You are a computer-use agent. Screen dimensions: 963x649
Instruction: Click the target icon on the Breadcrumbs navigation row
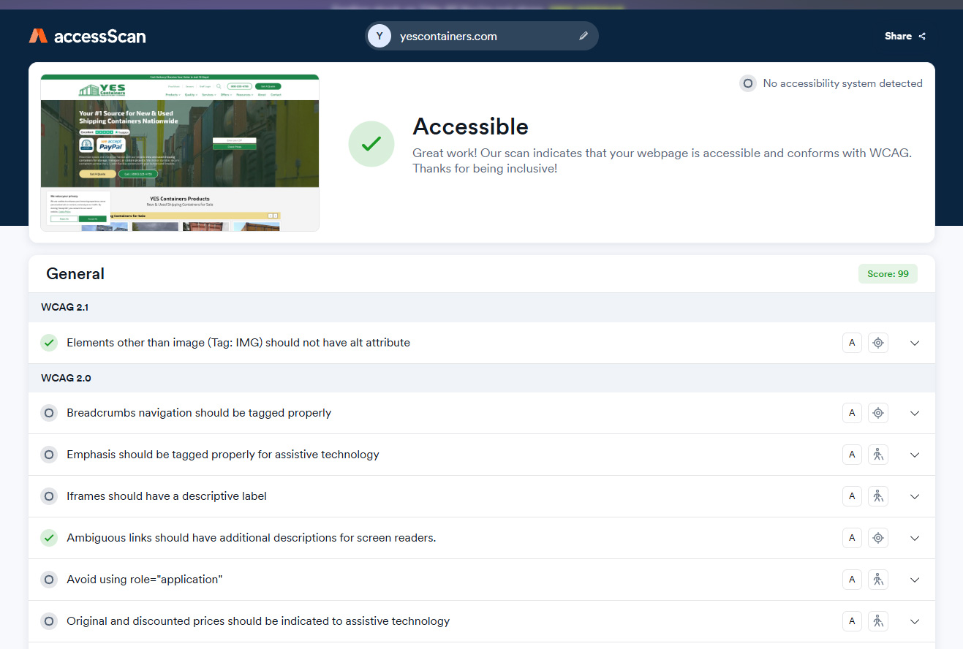877,413
